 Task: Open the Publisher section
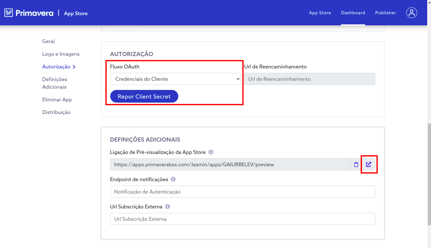[x=385, y=13]
